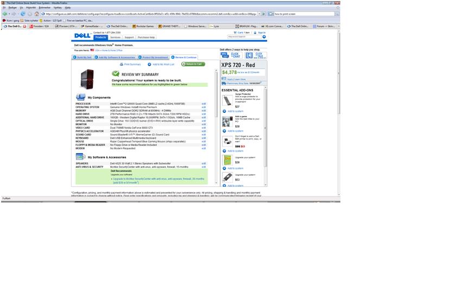Open the Protect My Investment step tab
The image size is (456, 285).
153,58
